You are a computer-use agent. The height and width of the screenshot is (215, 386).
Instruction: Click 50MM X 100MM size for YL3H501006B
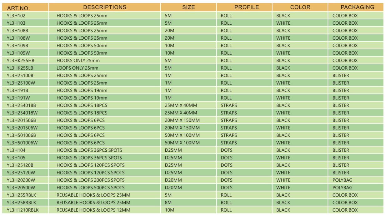tap(182, 135)
